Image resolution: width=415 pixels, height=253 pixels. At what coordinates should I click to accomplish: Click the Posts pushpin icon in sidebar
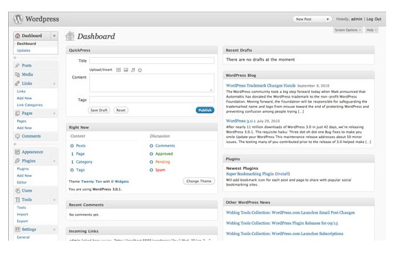point(17,65)
